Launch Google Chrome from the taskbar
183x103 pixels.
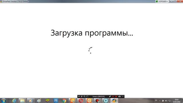pyautogui.click(x=64, y=100)
